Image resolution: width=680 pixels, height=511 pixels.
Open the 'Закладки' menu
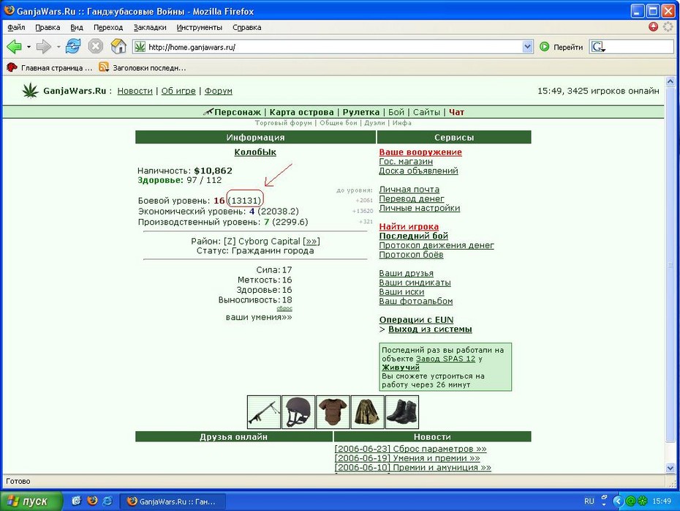(150, 27)
